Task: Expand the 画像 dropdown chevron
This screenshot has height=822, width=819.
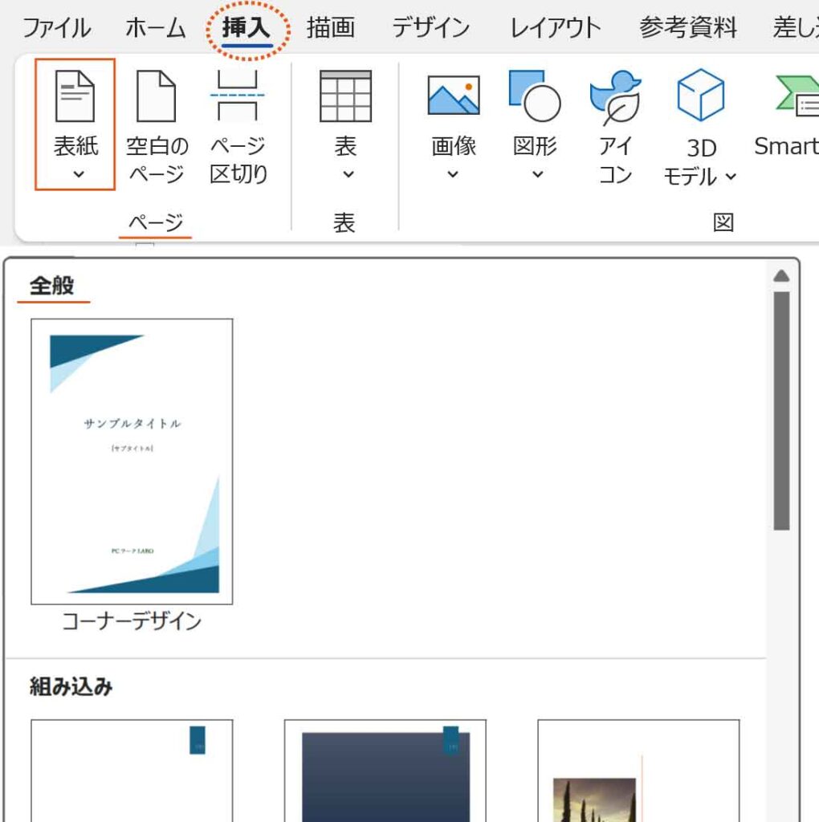Action: coord(453,174)
